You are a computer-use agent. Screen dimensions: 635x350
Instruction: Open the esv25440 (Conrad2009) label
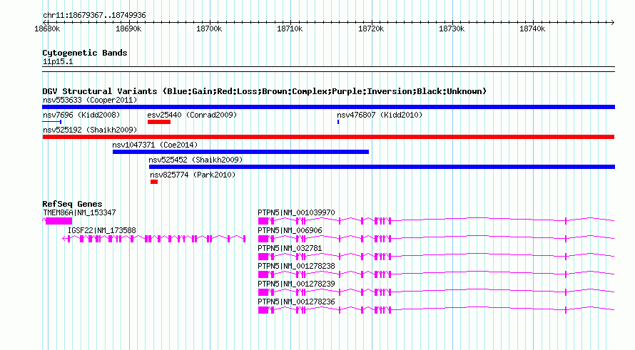point(192,115)
